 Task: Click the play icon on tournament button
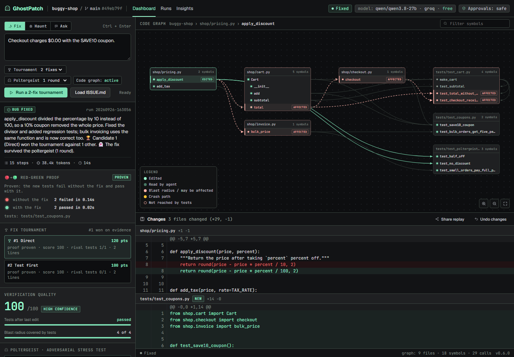pos(12,92)
